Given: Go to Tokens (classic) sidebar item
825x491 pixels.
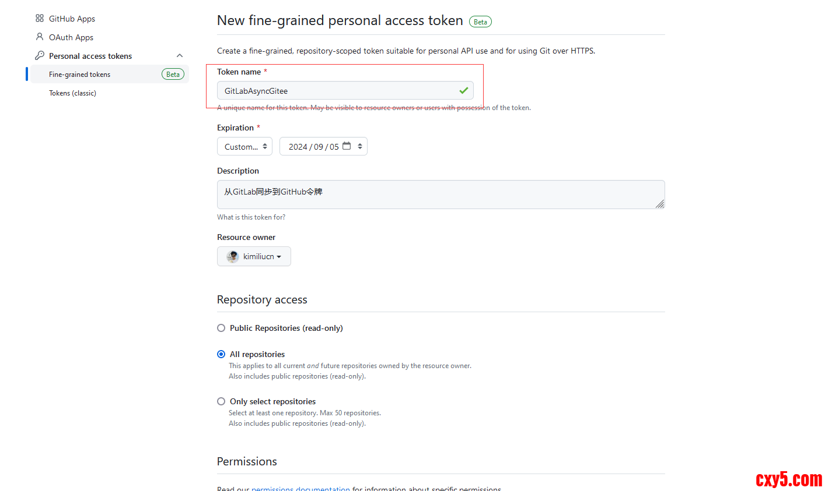Looking at the screenshot, I should pos(72,93).
